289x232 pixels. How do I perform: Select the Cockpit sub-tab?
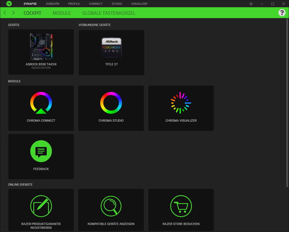coord(33,13)
